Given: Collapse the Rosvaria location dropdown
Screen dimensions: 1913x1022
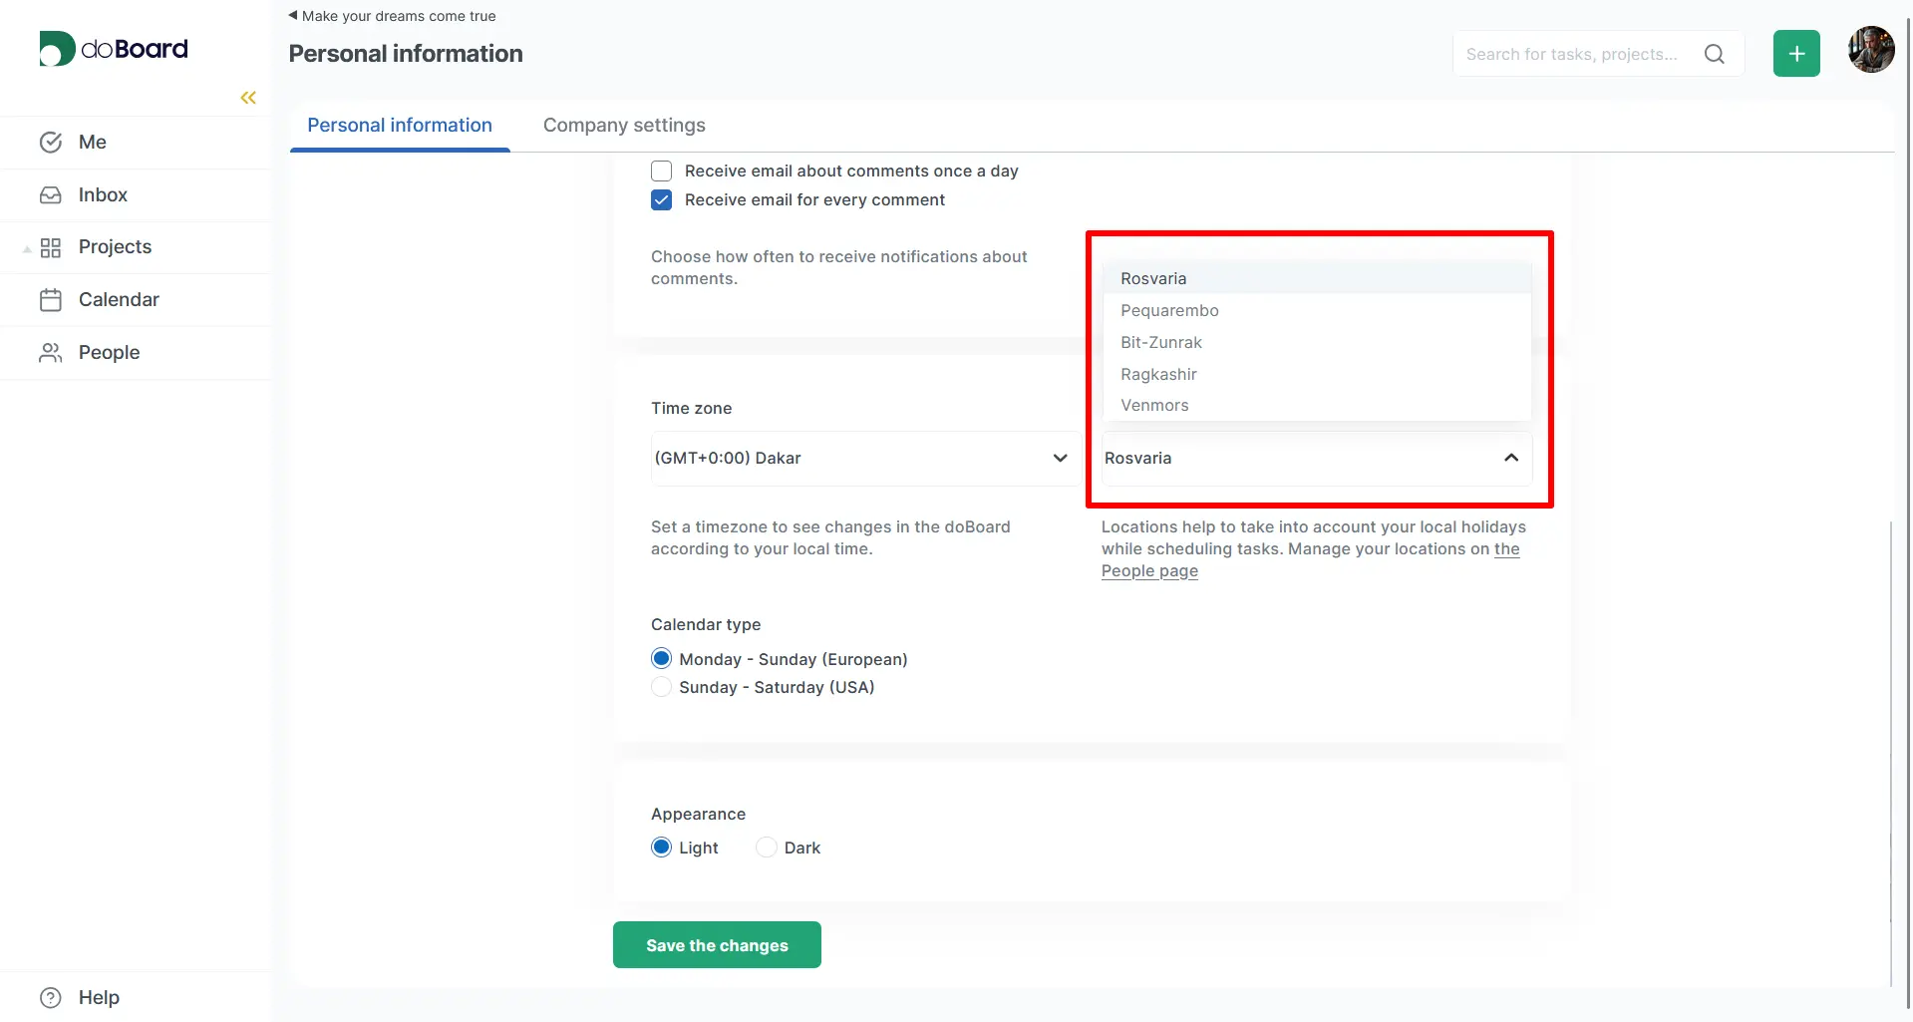Looking at the screenshot, I should coord(1511,458).
